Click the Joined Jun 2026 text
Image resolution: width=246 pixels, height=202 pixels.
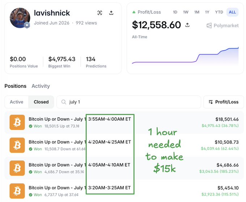[x=52, y=23]
